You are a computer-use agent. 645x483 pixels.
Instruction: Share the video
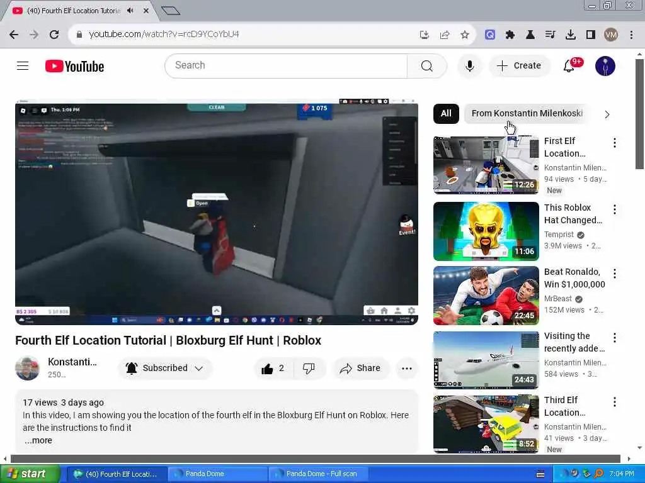point(360,369)
